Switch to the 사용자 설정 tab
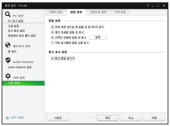Image resolution: width=170 pixels, height=126 pixels. [56, 12]
